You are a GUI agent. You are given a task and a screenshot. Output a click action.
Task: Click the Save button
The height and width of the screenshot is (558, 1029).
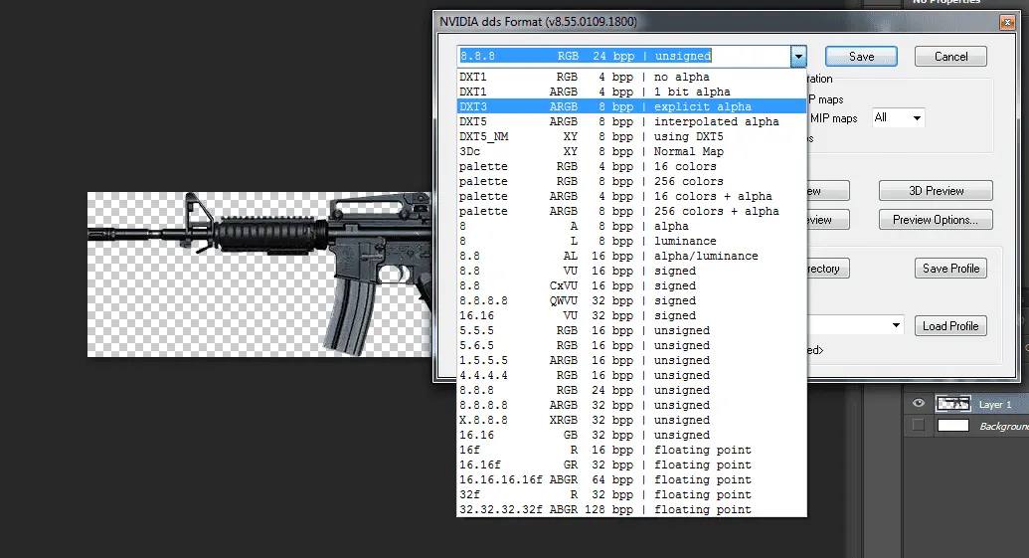pyautogui.click(x=861, y=57)
